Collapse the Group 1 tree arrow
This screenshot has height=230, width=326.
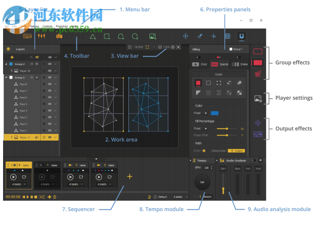pyautogui.click(x=6, y=77)
